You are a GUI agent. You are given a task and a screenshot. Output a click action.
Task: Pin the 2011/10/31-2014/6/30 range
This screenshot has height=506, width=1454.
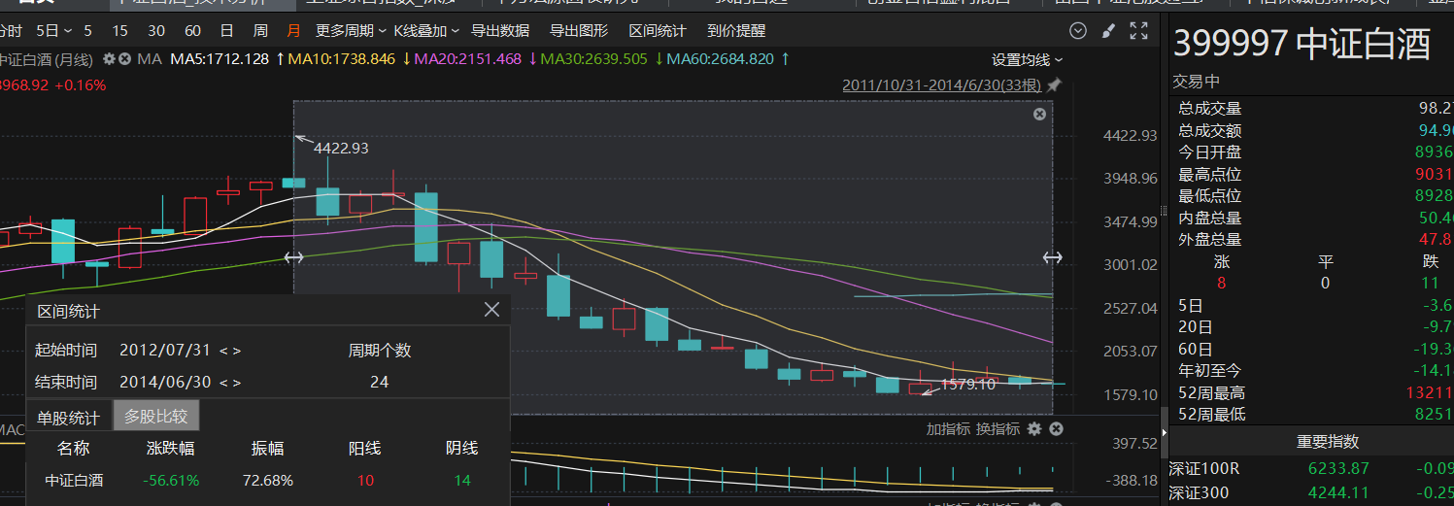pyautogui.click(x=1054, y=85)
